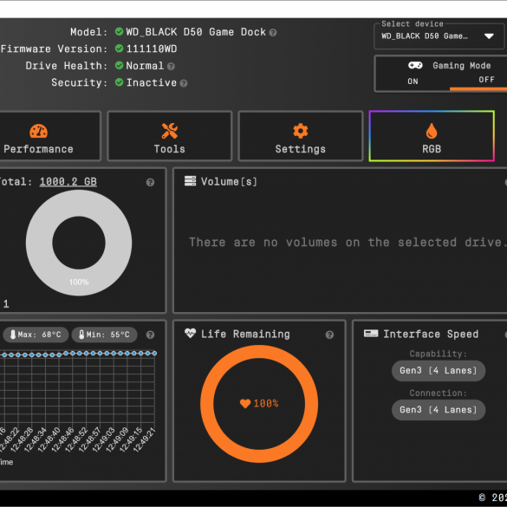Click the Max: 68°C temperature badge
The width and height of the screenshot is (507, 507).
36,335
